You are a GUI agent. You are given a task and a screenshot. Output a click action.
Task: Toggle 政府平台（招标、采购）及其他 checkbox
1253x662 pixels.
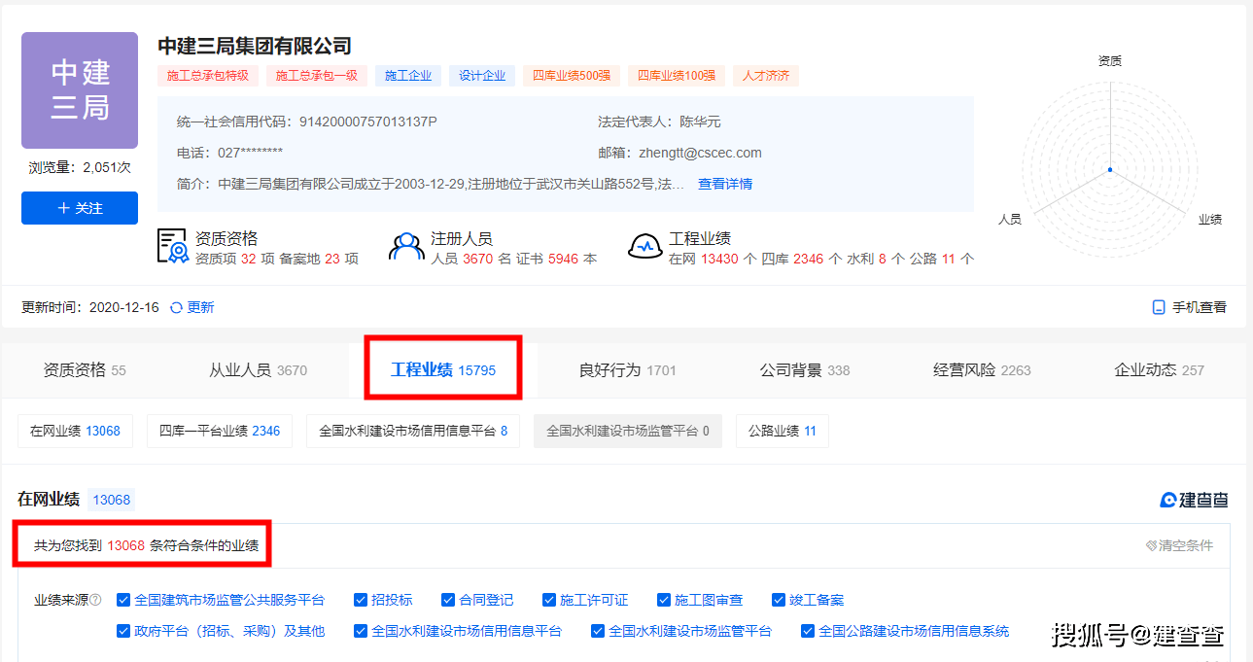click(x=123, y=631)
